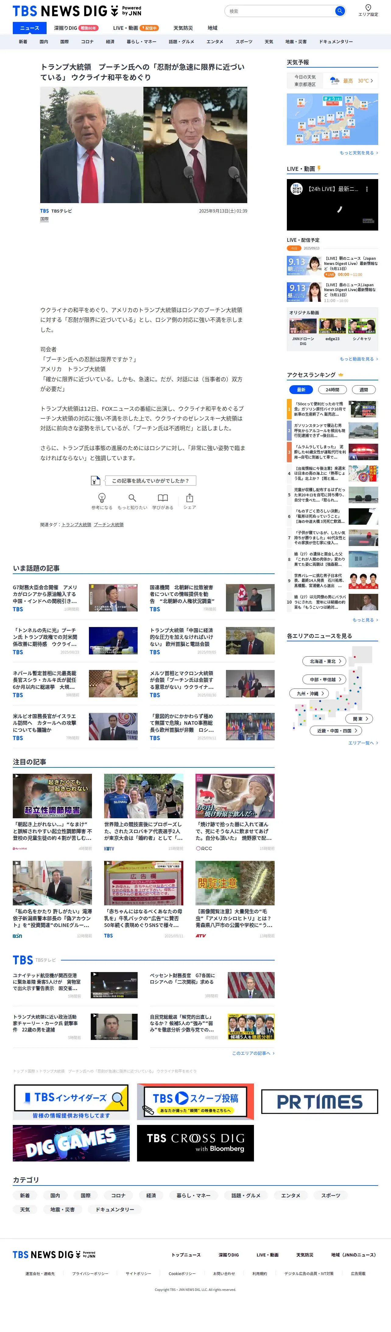391x1332 pixels.
Task: Open the シノキャリ video thumbnail
Action: [362, 326]
